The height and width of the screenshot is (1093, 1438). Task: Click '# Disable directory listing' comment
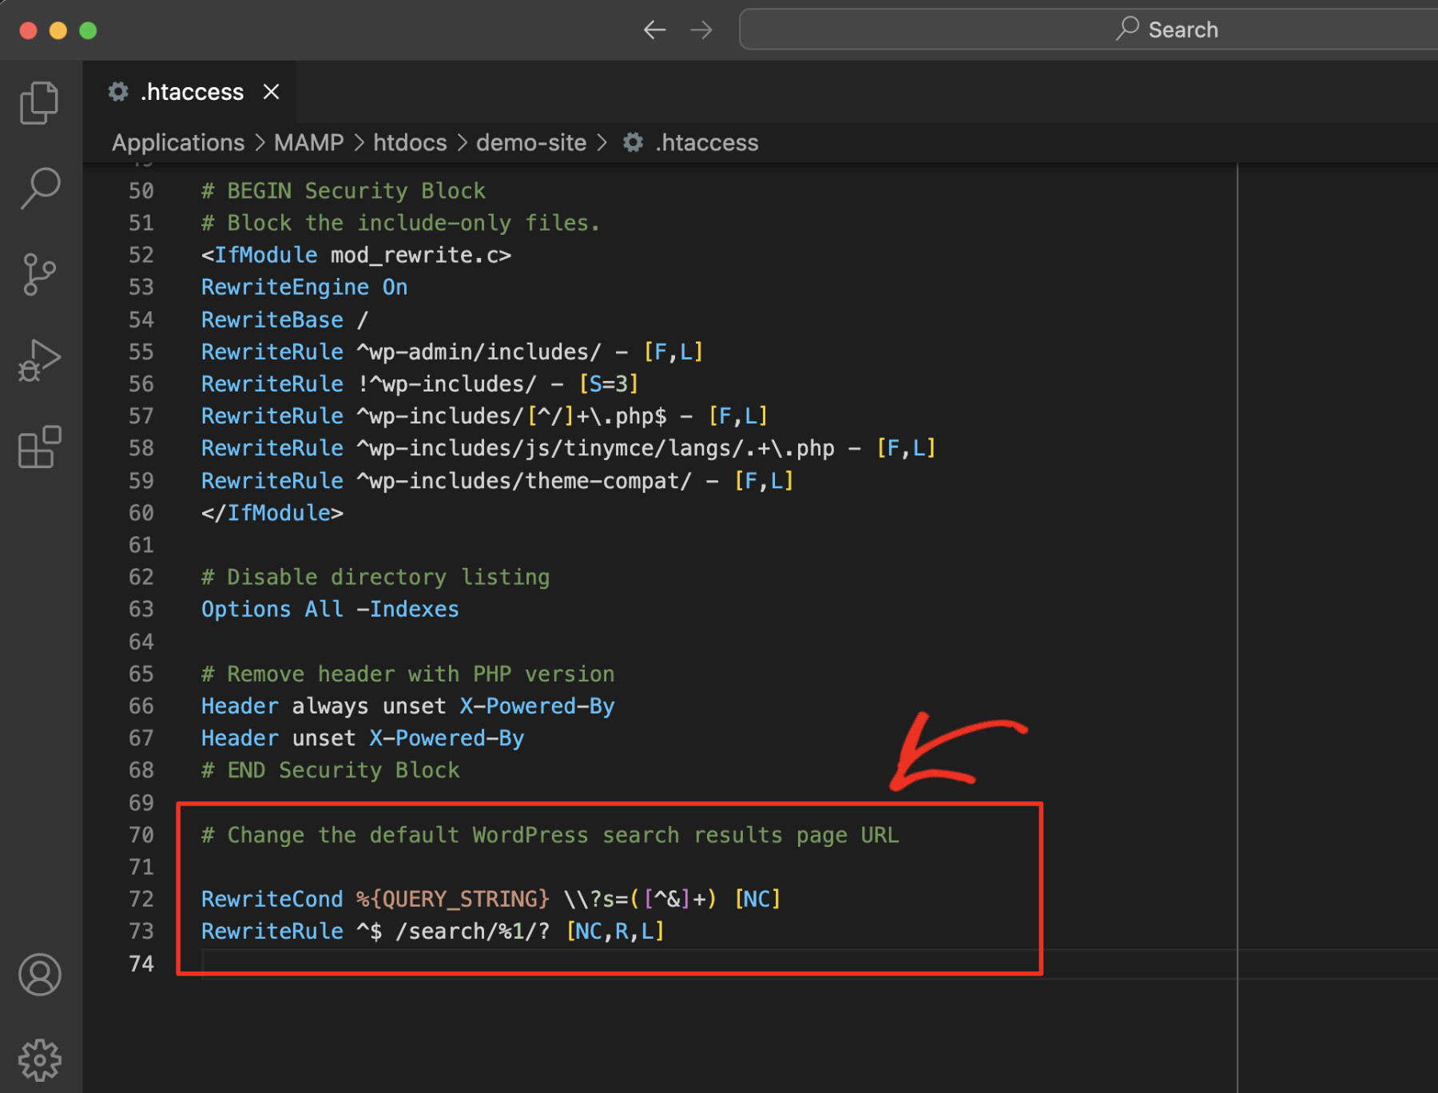pyautogui.click(x=375, y=578)
